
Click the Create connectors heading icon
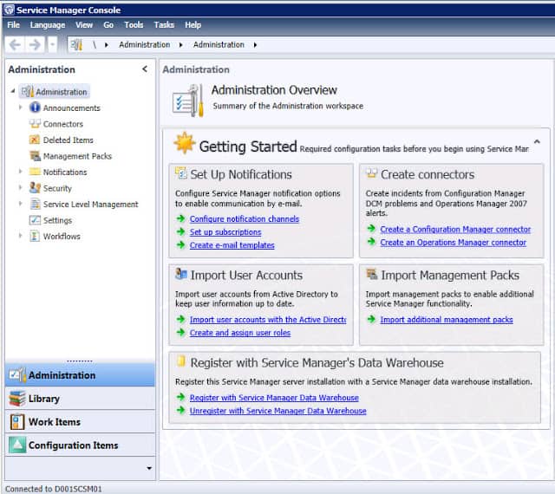372,173
